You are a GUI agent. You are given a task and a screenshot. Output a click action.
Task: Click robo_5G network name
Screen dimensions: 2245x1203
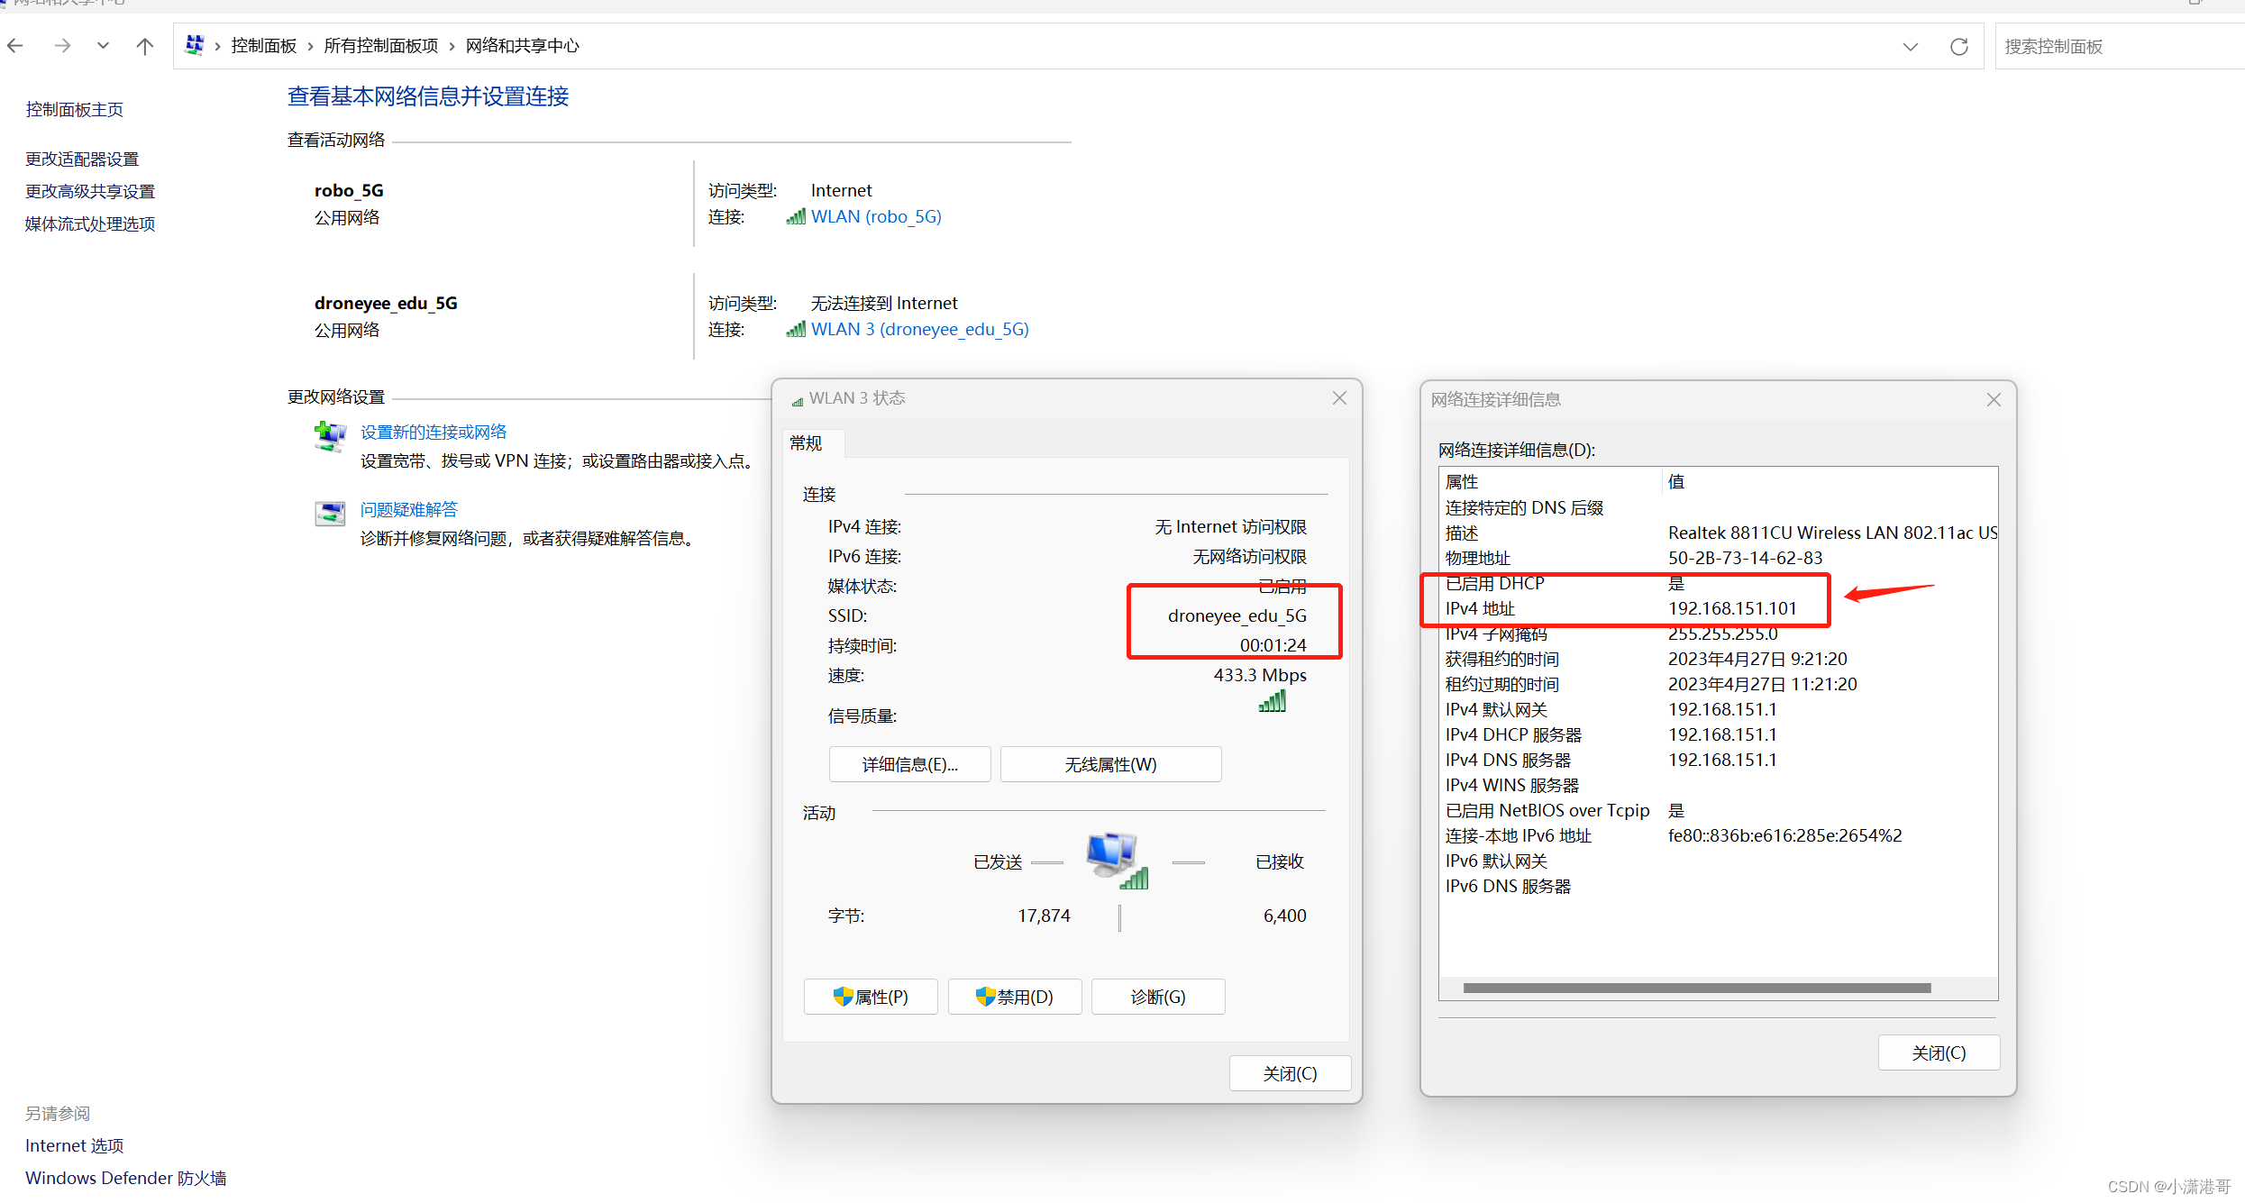(349, 190)
